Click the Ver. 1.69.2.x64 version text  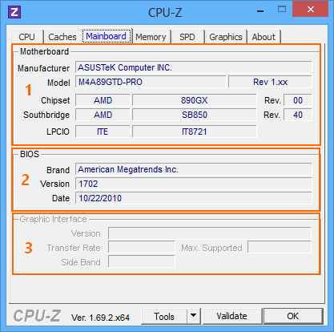[x=100, y=318]
